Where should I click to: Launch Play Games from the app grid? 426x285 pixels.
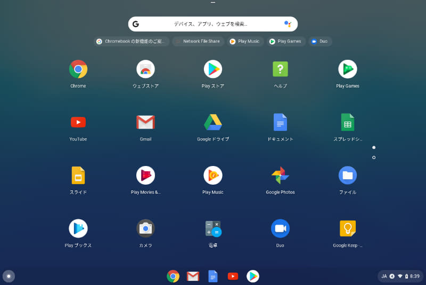pyautogui.click(x=348, y=69)
